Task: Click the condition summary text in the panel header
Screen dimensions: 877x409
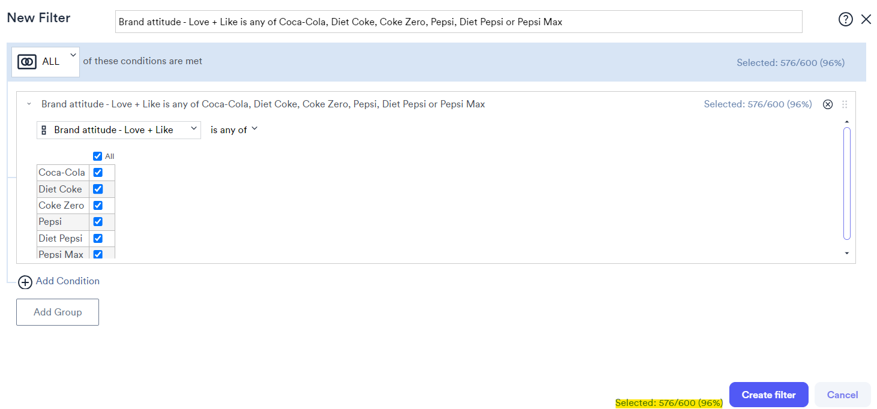Action: (263, 104)
